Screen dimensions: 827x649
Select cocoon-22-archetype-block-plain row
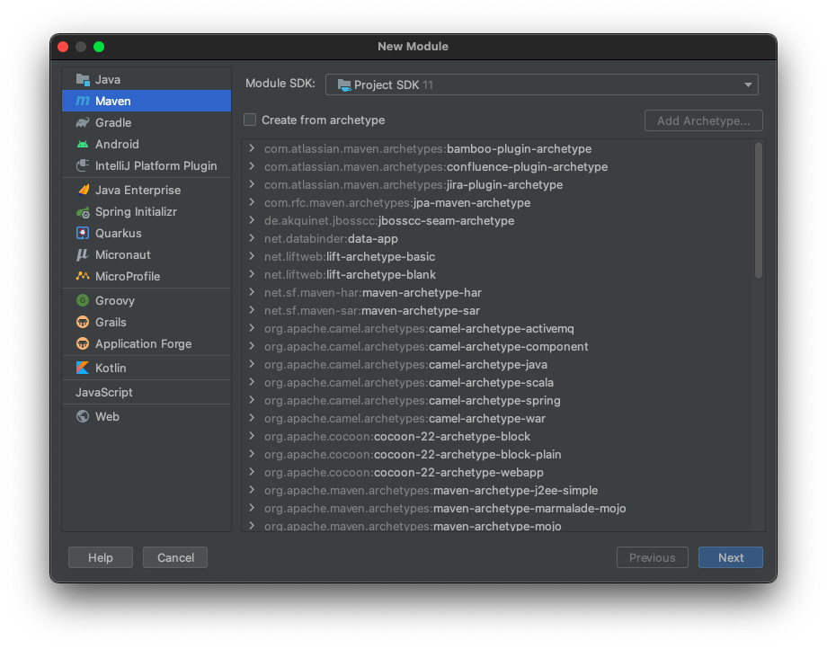pos(498,454)
